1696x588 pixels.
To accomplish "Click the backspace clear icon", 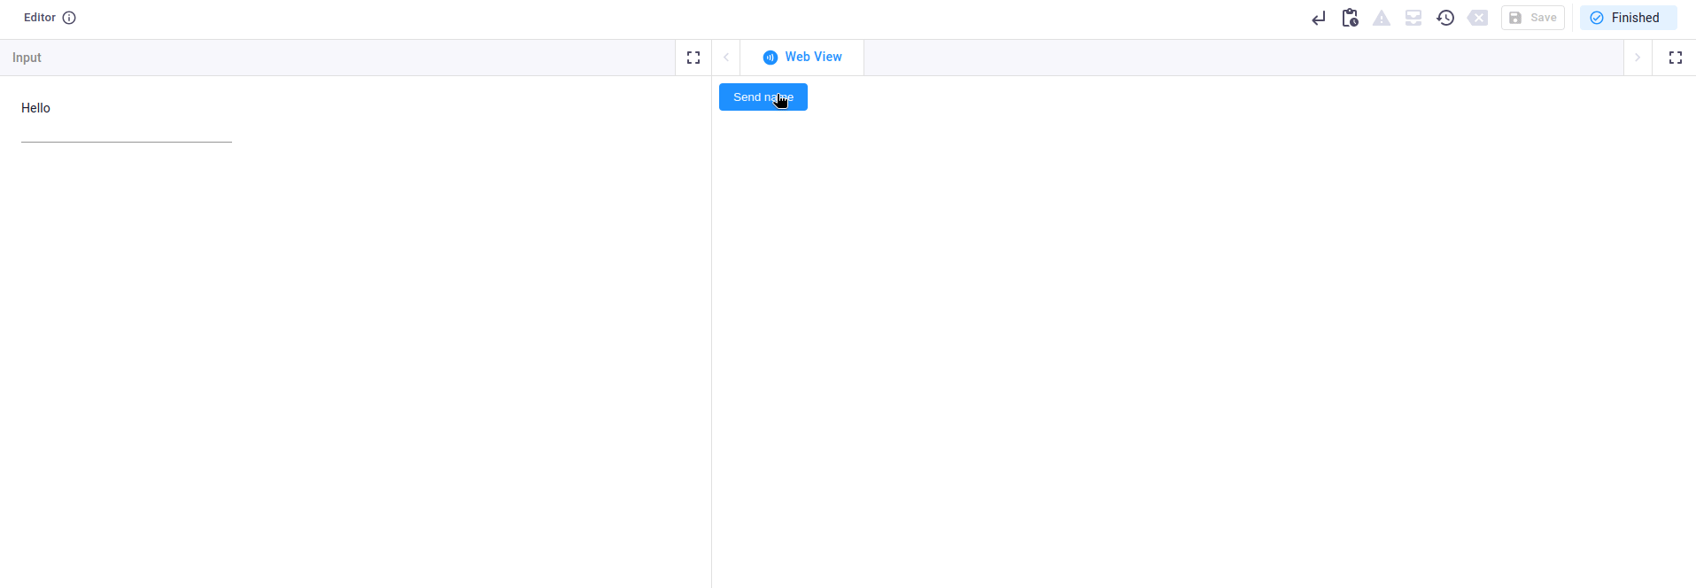I will click(x=1477, y=19).
